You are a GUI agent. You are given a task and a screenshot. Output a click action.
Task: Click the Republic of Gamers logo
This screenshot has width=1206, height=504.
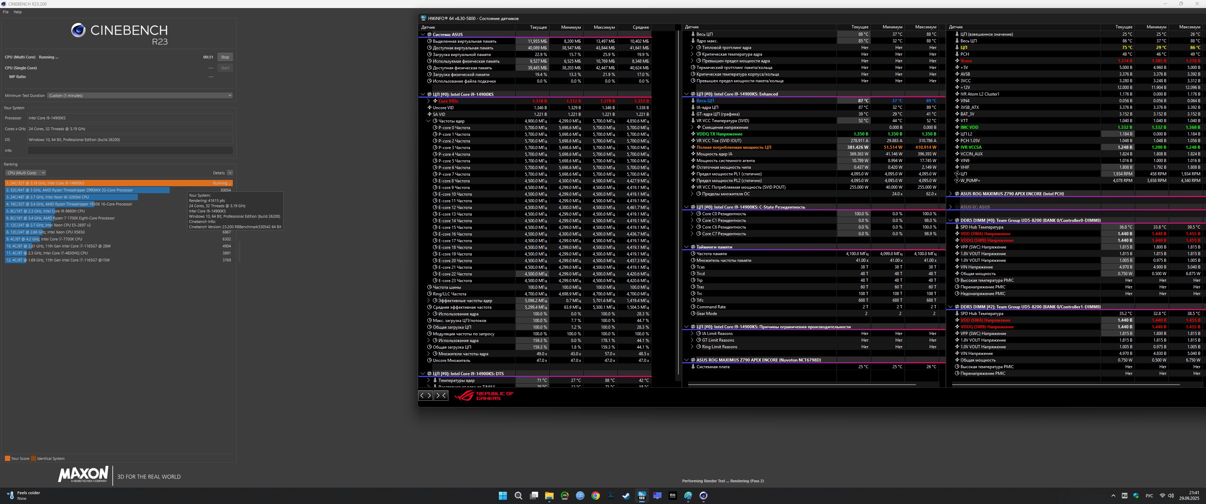(x=484, y=395)
